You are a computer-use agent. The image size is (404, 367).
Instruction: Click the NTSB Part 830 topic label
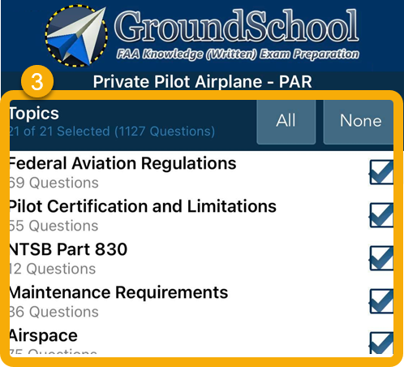coord(68,249)
